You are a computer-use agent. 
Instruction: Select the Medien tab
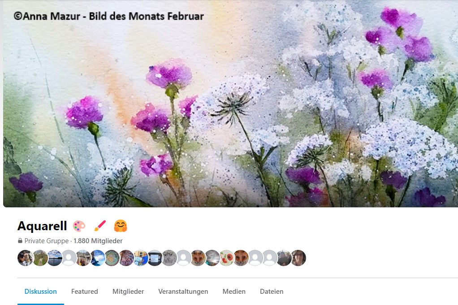(x=234, y=291)
